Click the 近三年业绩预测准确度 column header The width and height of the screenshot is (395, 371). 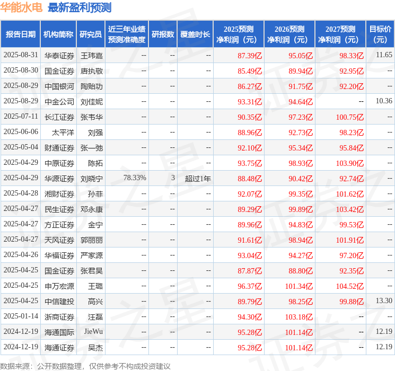(x=127, y=34)
